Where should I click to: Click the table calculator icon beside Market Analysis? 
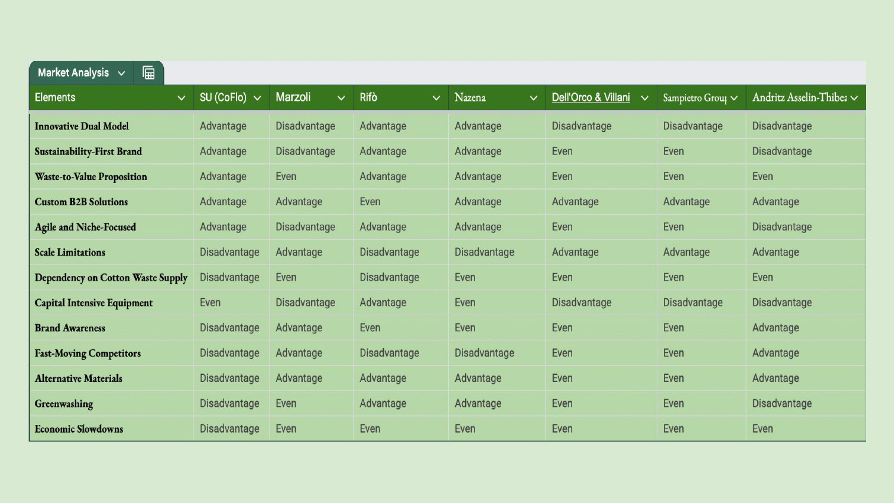pos(148,73)
